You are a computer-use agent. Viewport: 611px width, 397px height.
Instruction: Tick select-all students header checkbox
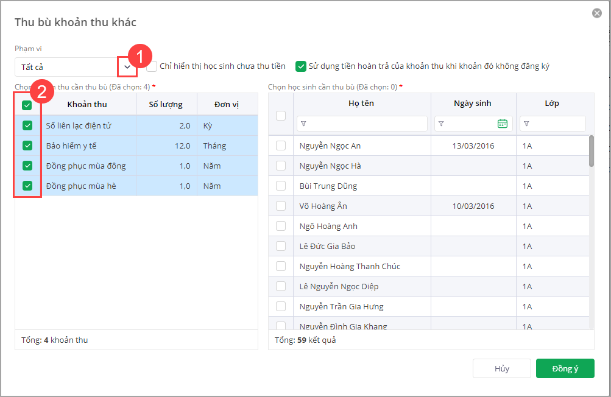(x=281, y=116)
